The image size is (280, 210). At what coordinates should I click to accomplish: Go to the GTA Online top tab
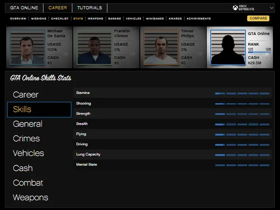point(24,8)
